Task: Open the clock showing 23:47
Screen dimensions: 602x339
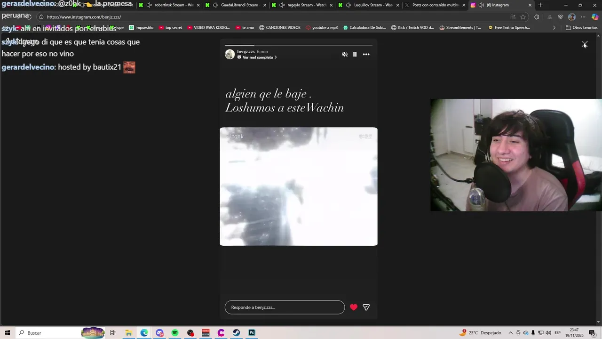Action: [x=574, y=333]
